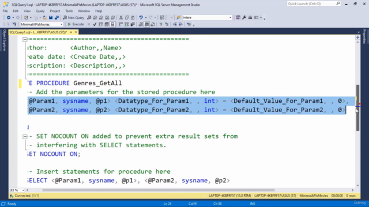This screenshot has width=369, height=207.
Task: Open the editor zoom percentage dropdown
Action: pos(23,190)
